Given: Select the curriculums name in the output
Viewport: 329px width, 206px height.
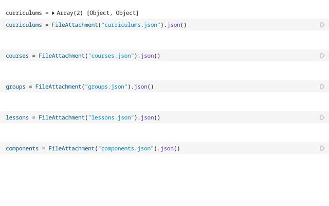Looking at the screenshot, I should click(23, 13).
